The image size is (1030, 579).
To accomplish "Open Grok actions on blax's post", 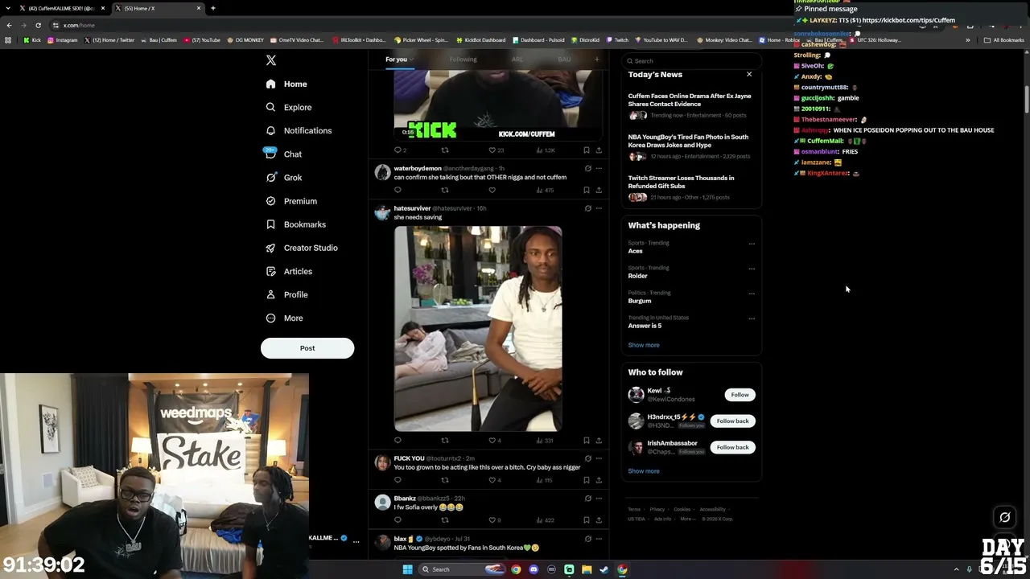I will coord(587,539).
